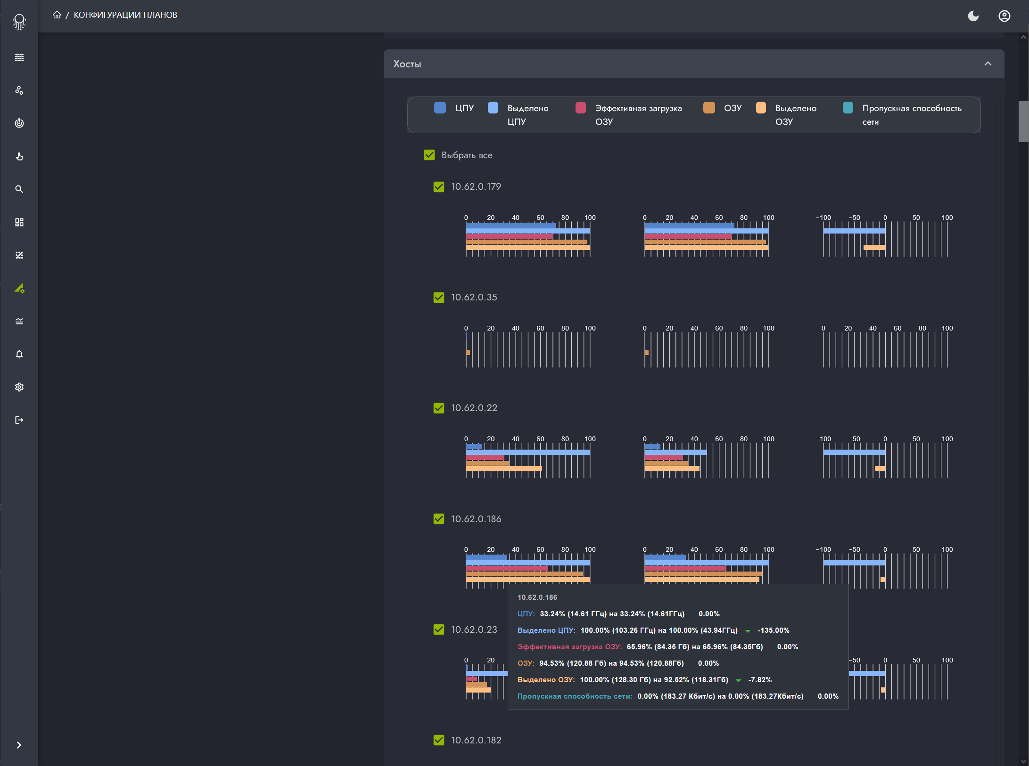Open settings gear icon in sidebar

click(19, 387)
